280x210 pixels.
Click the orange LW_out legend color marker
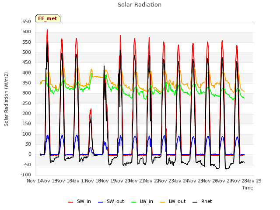click(163, 202)
